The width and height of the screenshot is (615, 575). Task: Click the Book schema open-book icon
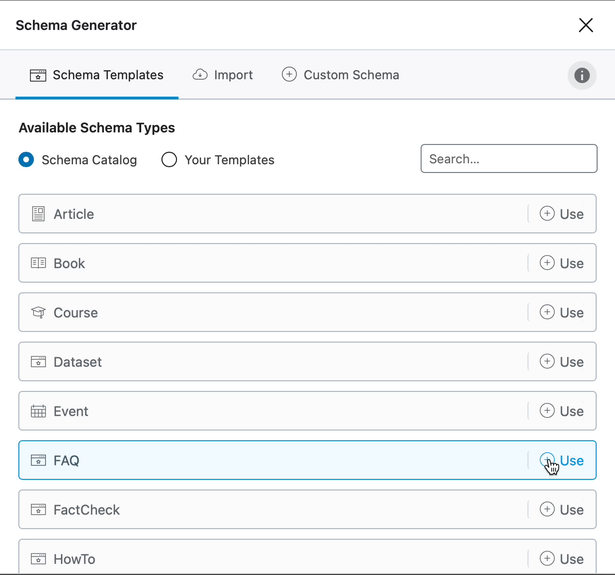point(38,263)
